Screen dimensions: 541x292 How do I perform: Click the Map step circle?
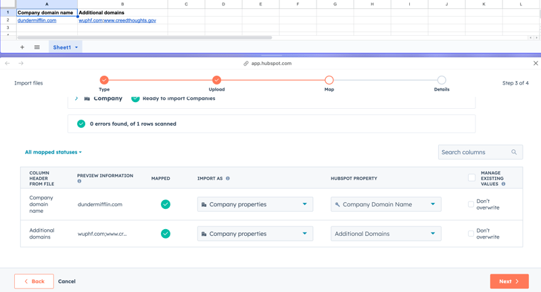pyautogui.click(x=329, y=80)
